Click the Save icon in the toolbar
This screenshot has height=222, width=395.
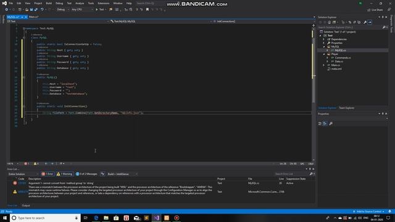click(31, 10)
